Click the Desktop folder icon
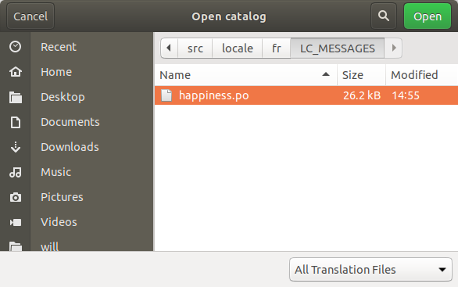 (15, 97)
